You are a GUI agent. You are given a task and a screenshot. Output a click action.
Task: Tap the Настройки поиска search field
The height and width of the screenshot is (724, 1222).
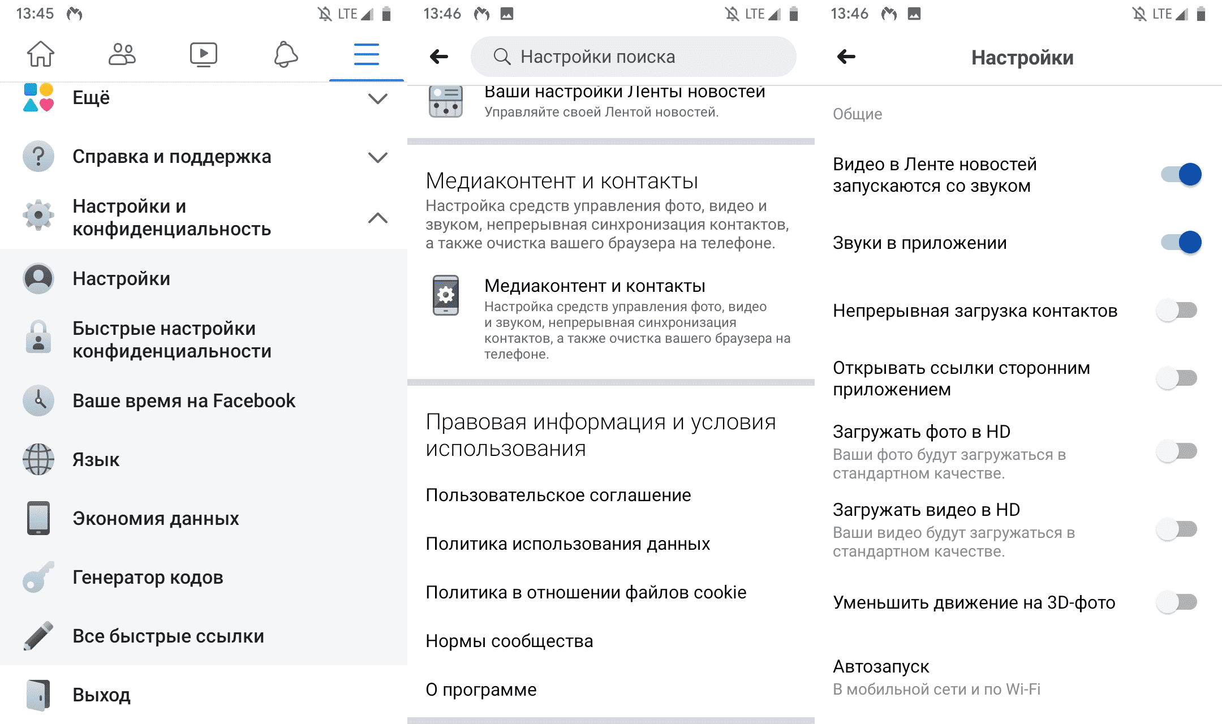[x=634, y=57]
